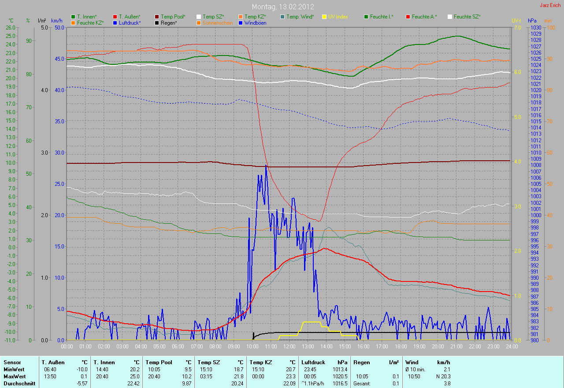Select the yellow UV Index legend marker
This screenshot has width=564, height=388.
(x=324, y=17)
